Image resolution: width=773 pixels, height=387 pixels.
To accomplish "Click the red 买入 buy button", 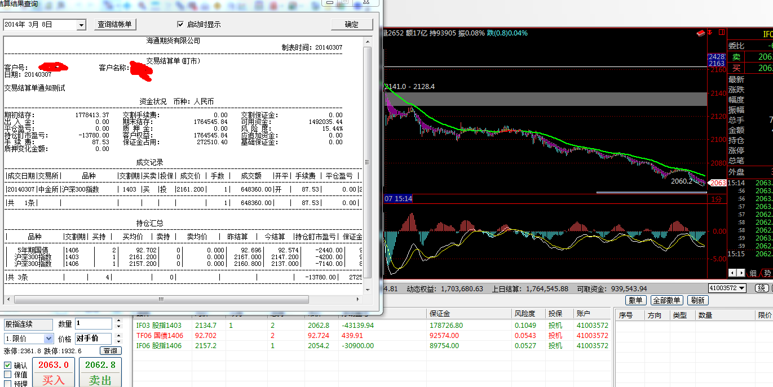I will click(54, 372).
